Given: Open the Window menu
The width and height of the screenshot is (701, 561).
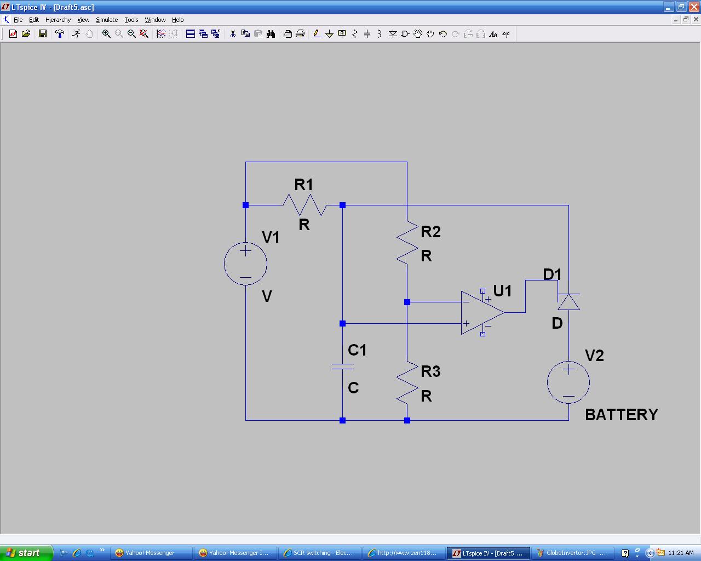Looking at the screenshot, I should 155,20.
